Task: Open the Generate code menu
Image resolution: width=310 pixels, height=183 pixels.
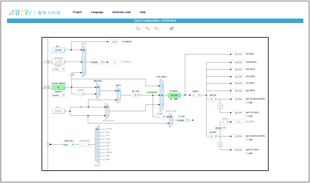Action: 122,12
